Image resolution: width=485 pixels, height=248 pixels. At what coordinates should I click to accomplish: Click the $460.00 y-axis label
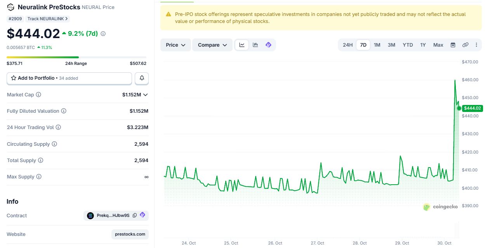pos(470,80)
